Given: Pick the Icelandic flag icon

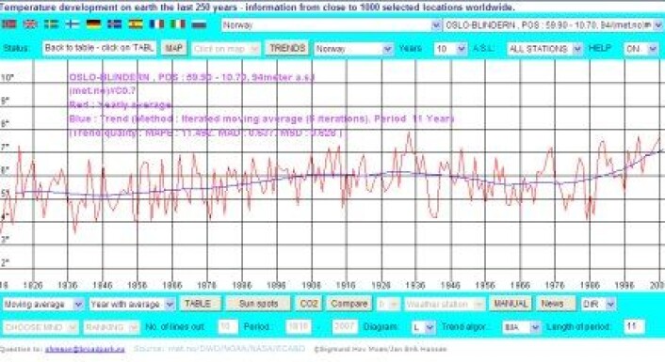Looking at the screenshot, I should coord(115,24).
